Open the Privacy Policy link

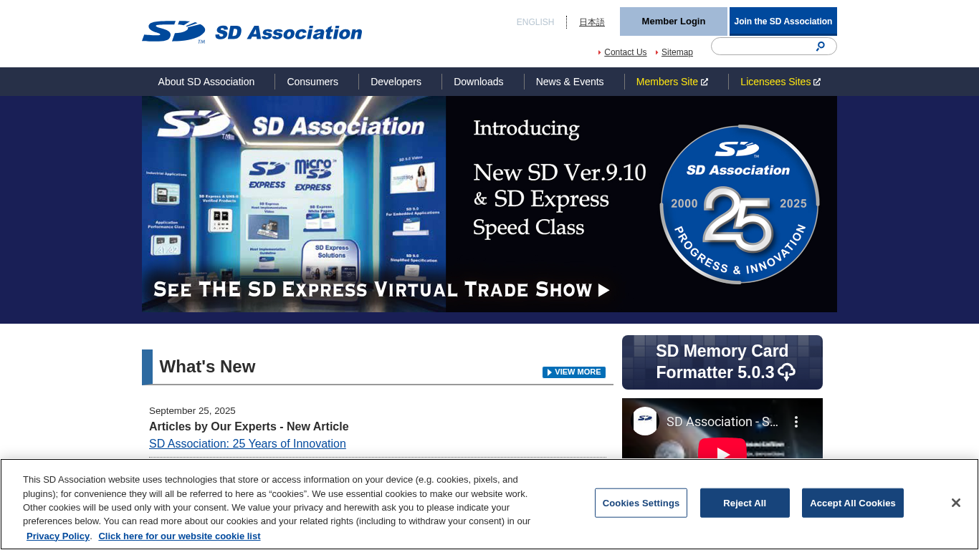point(58,536)
